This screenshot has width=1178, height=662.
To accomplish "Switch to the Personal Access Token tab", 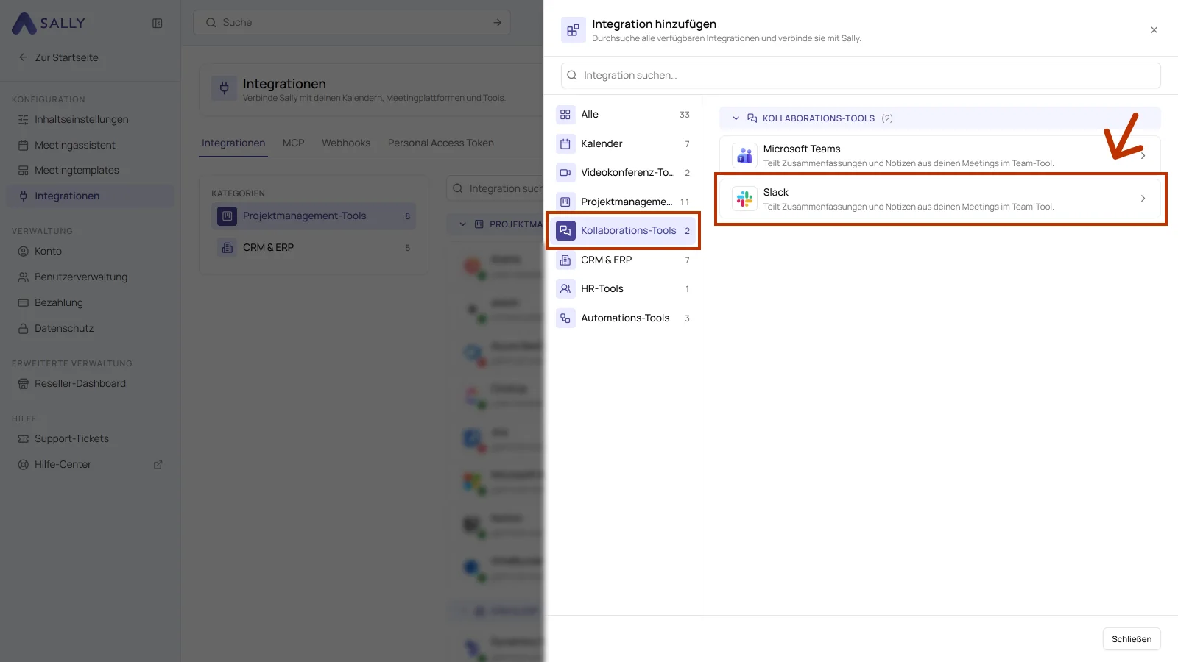I will click(x=441, y=143).
